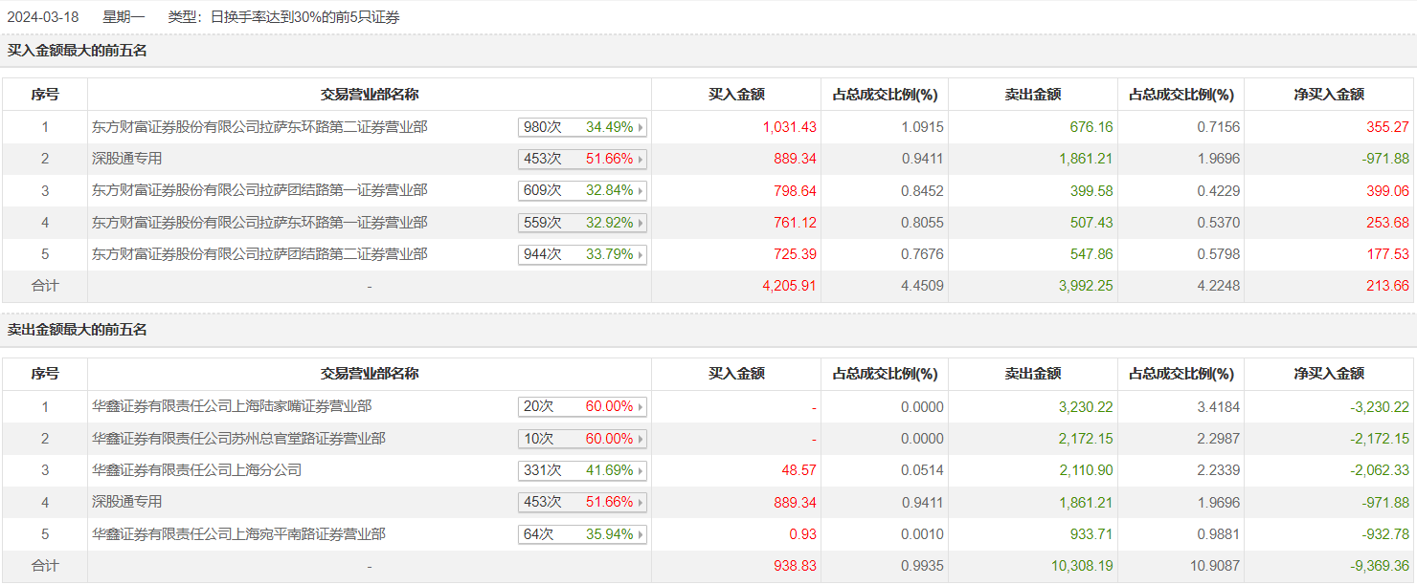
Task: Click net buy amount 177.53
Action: (x=1387, y=254)
